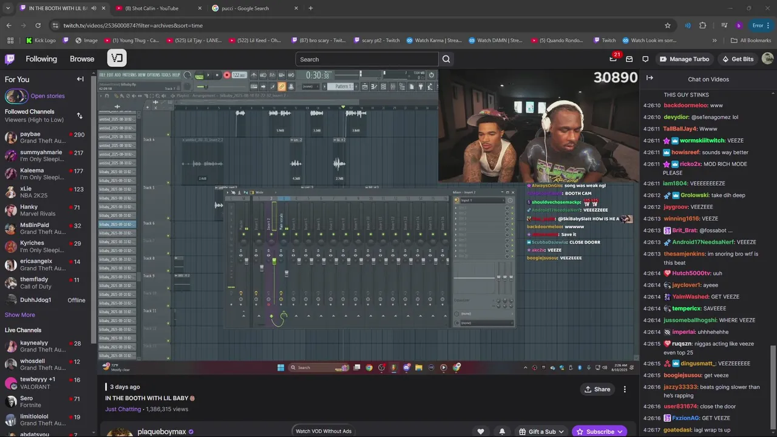The height and width of the screenshot is (437, 777).
Task: Open the media control icon in Chrome toolbar
Action: pos(725,25)
